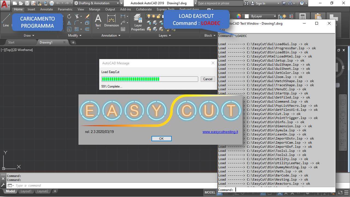Click the object color wheel icon
The width and height of the screenshot is (350, 197).
[239, 16]
